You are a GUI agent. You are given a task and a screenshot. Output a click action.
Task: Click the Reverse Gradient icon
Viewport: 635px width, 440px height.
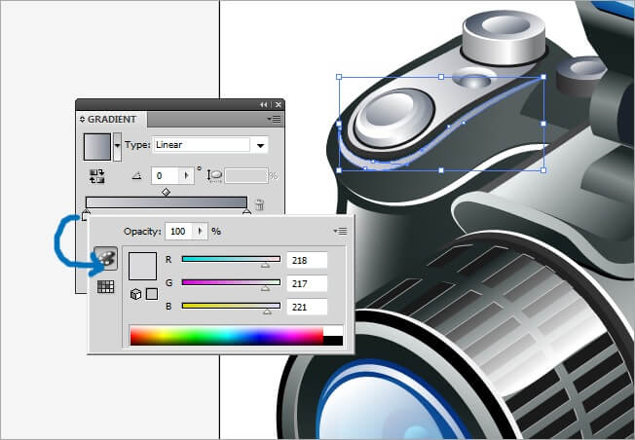coord(97,176)
